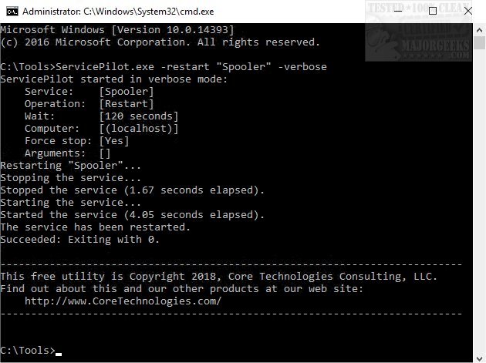Click the "Service: [Spooler]" line
The height and width of the screenshot is (363, 486).
coord(89,92)
